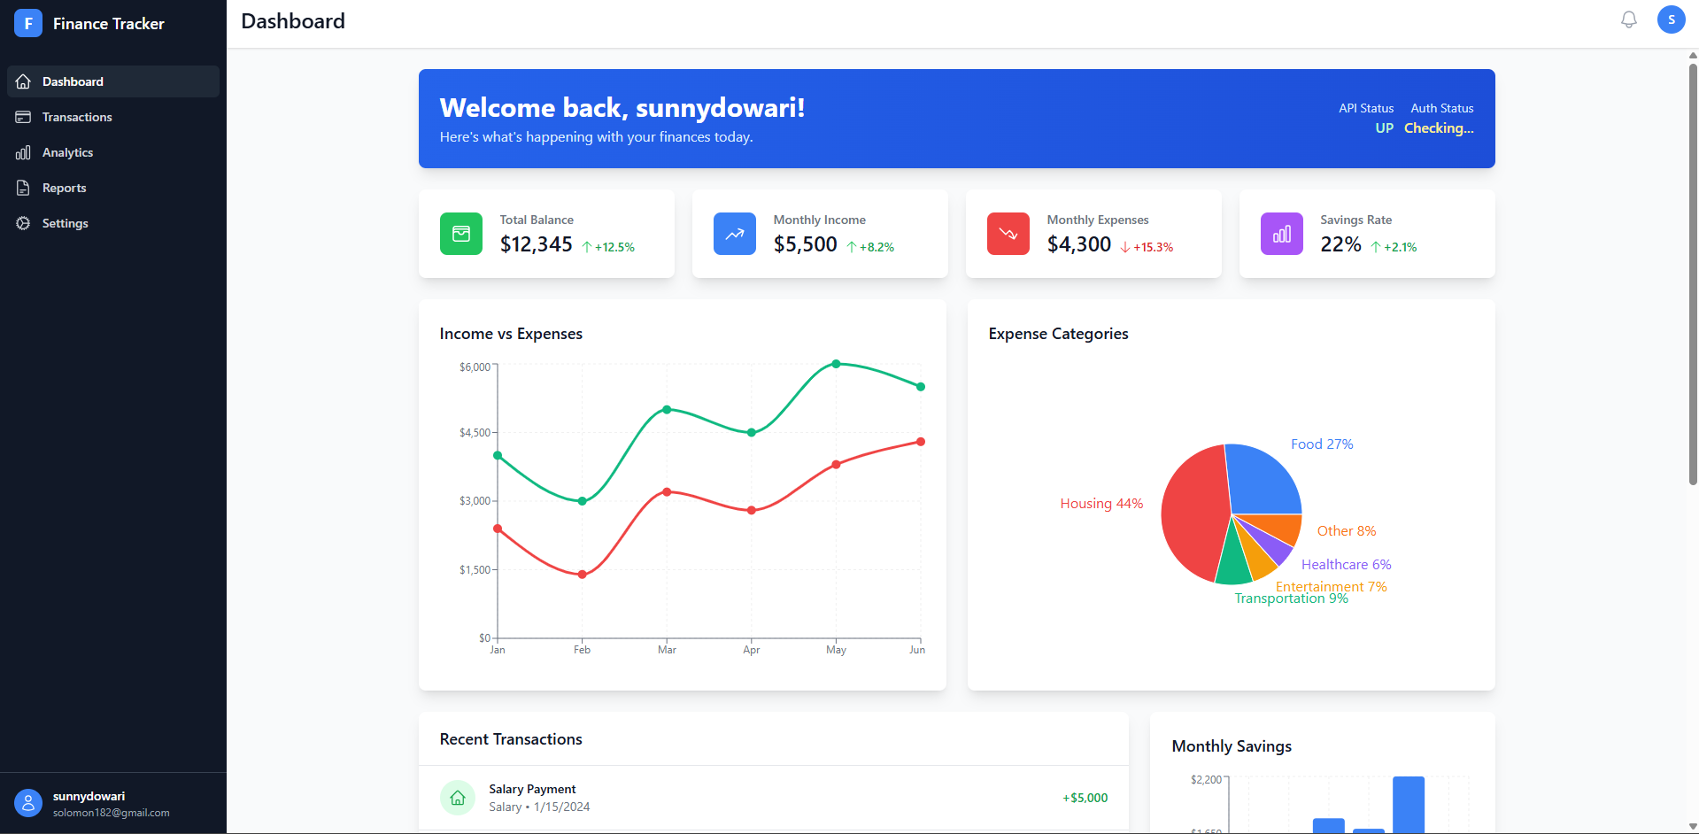
Task: Click the Food 27% pie chart label
Action: pyautogui.click(x=1321, y=444)
